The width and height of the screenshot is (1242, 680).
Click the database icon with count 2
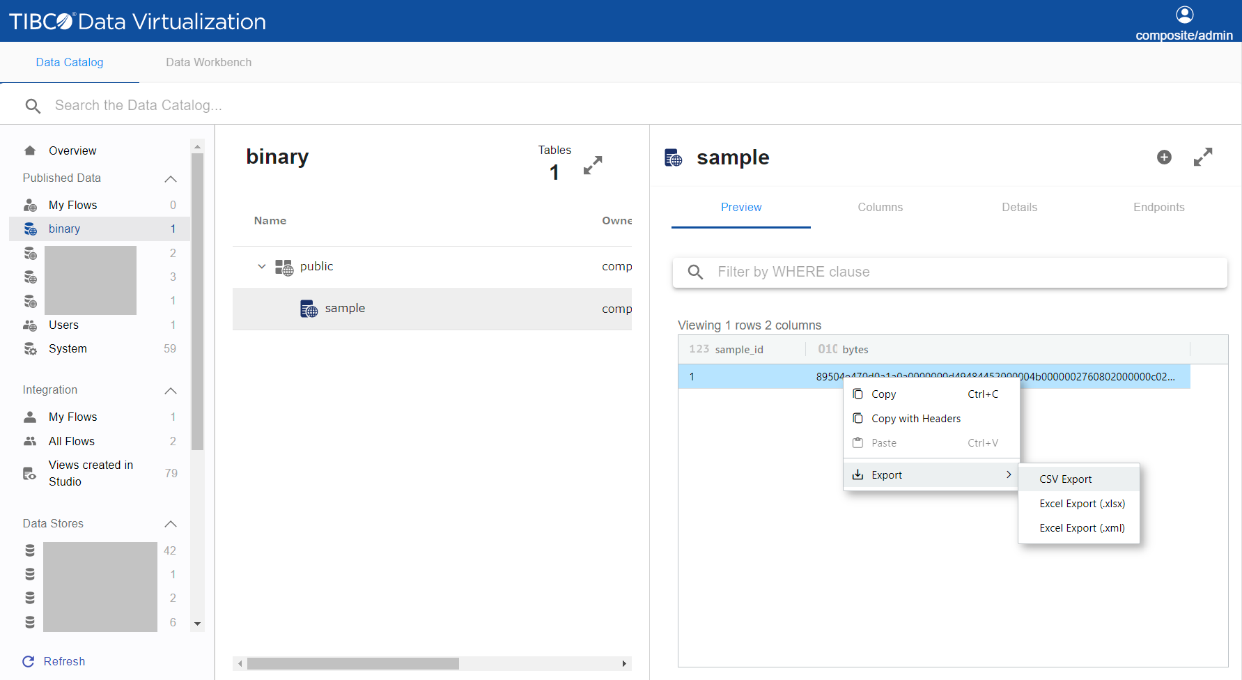[x=30, y=253]
